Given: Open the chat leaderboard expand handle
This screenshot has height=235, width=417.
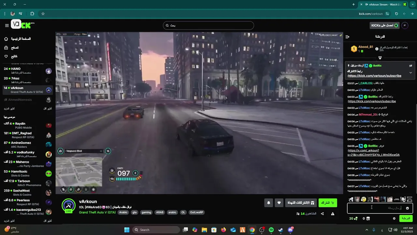Looking at the screenshot, I should point(380,58).
